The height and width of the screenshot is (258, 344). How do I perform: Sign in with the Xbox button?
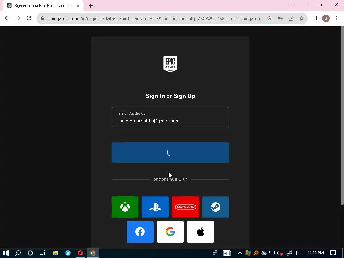pos(125,207)
